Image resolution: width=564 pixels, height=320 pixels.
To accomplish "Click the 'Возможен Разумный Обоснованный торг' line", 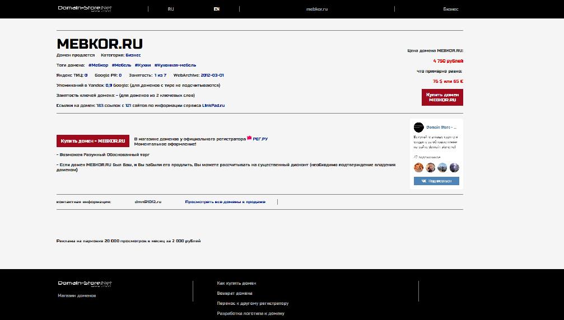I will point(103,155).
